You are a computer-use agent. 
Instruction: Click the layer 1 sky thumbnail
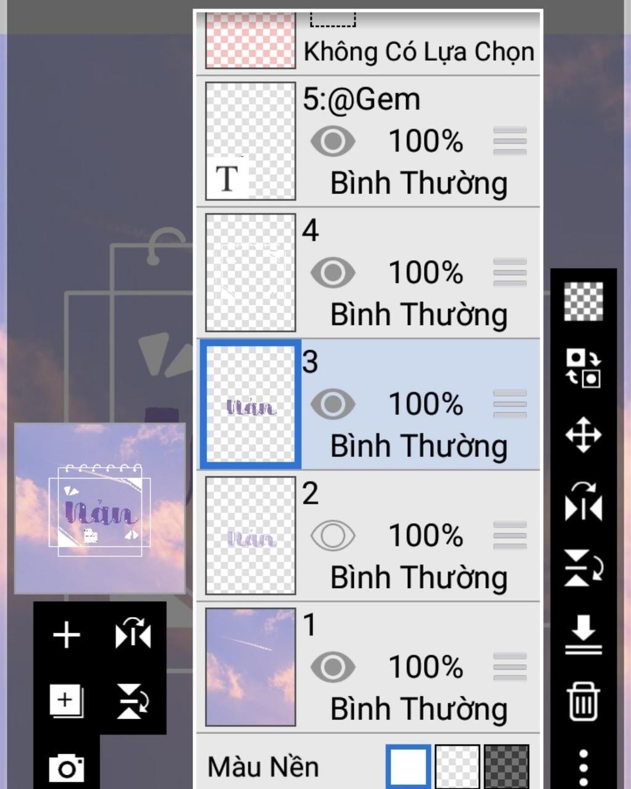click(250, 667)
